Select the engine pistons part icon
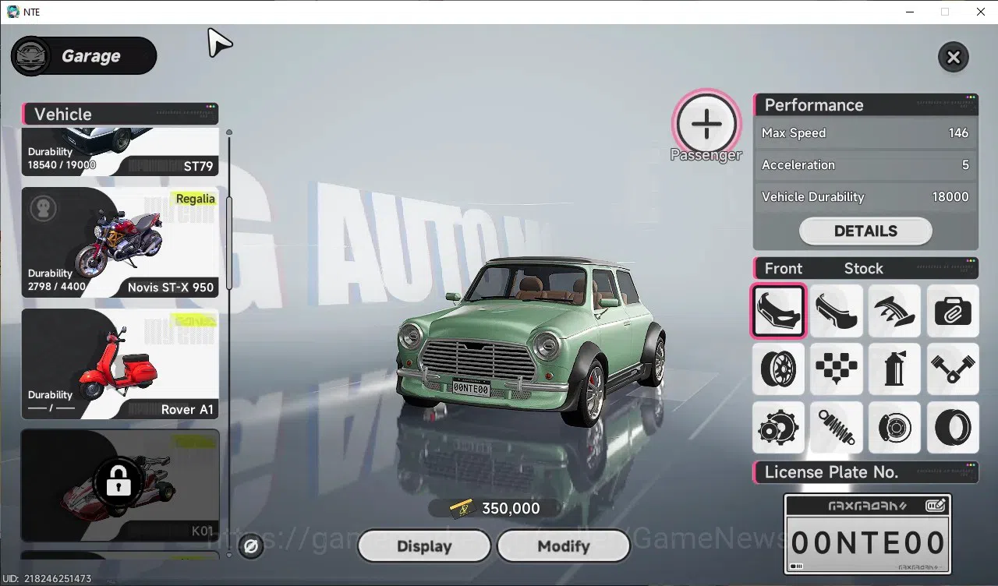998x586 pixels. click(x=953, y=369)
